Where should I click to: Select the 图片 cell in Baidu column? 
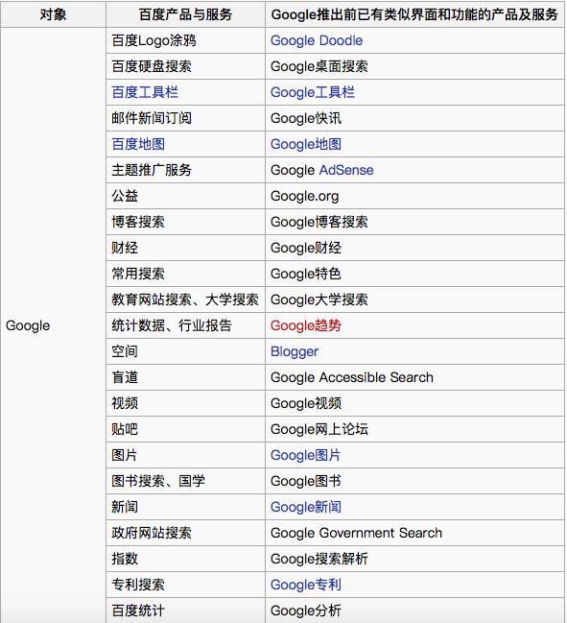[185, 455]
